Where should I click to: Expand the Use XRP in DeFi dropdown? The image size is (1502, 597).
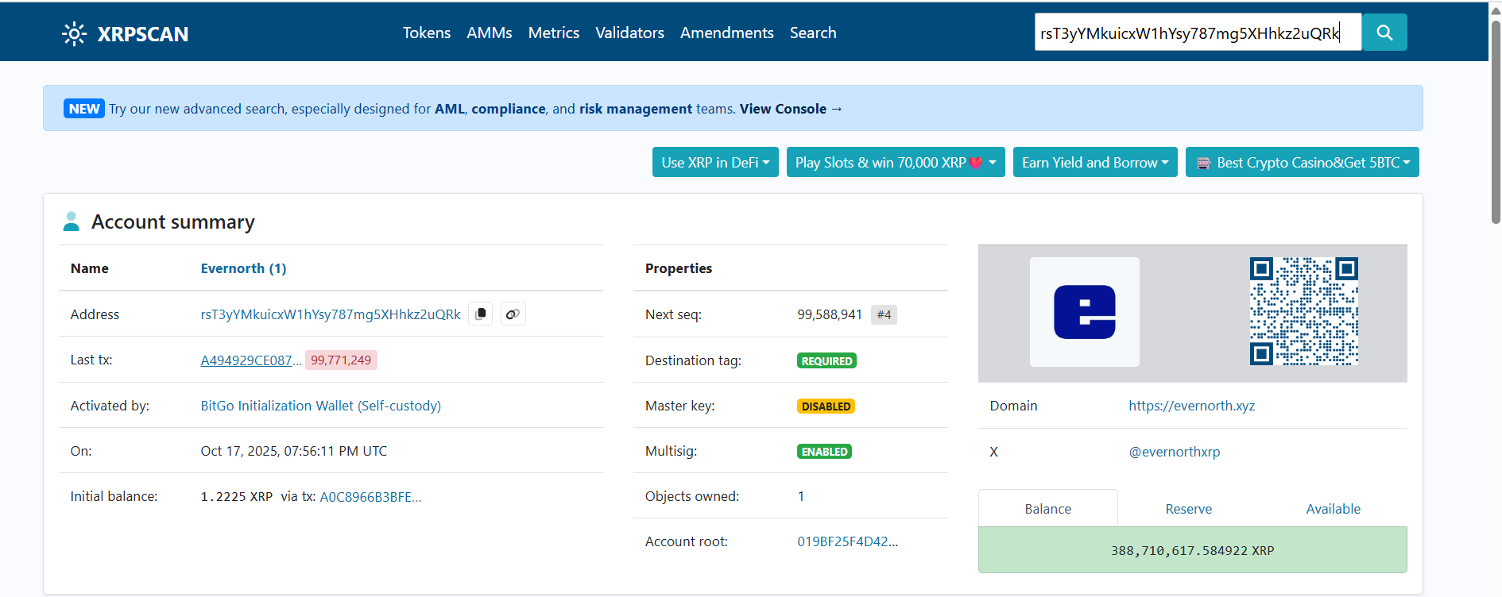tap(715, 163)
